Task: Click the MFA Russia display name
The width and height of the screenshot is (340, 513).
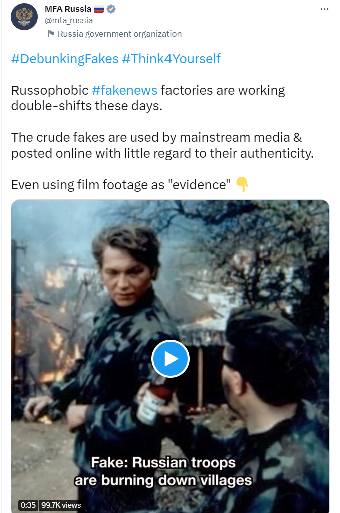Action: tap(68, 9)
